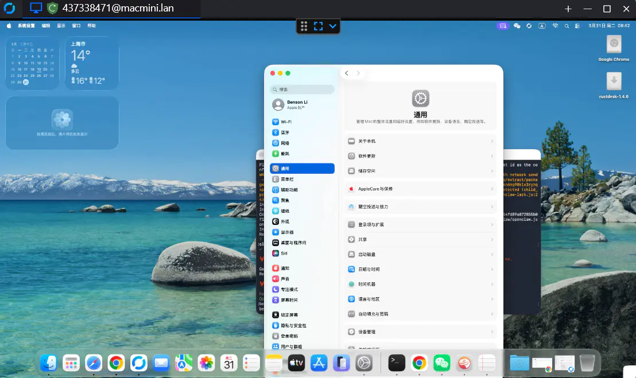The height and width of the screenshot is (378, 636).
Task: Click the 搜索 search field in System Settings
Action: [302, 89]
